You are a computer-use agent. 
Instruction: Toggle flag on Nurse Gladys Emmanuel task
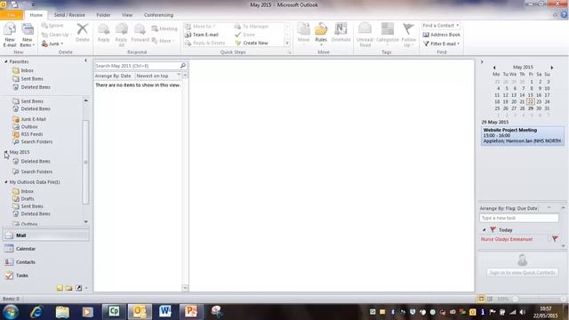coord(555,239)
